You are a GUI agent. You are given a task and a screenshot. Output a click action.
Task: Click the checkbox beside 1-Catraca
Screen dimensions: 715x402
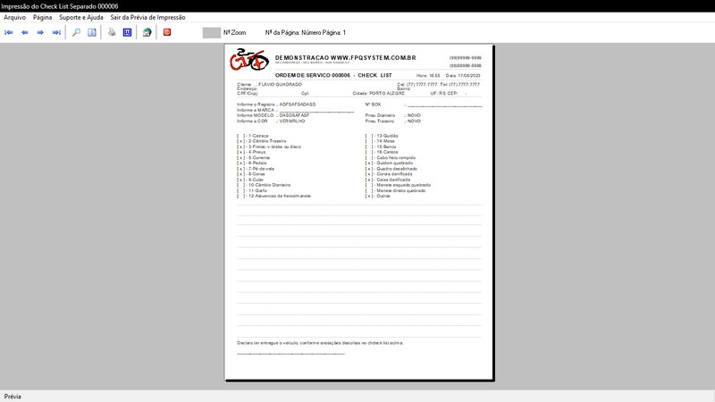tap(240, 135)
